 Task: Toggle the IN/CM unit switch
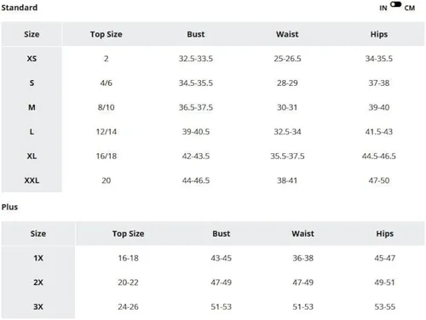395,4
